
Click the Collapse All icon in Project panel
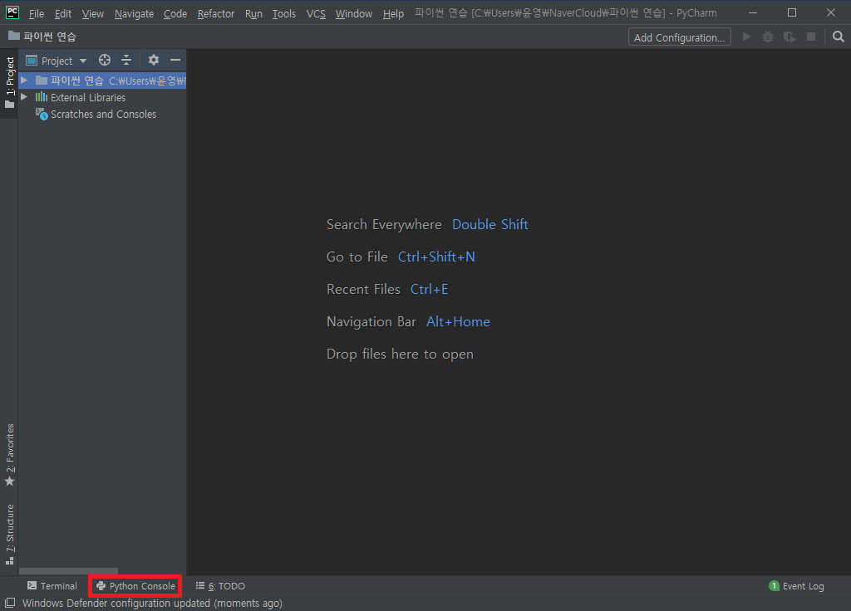[x=126, y=60]
